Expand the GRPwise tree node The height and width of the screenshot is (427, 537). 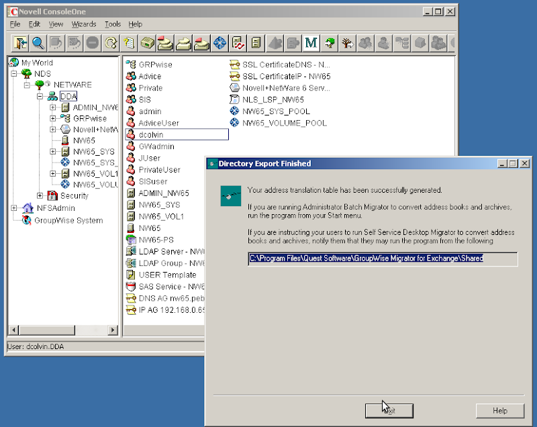tap(53, 118)
